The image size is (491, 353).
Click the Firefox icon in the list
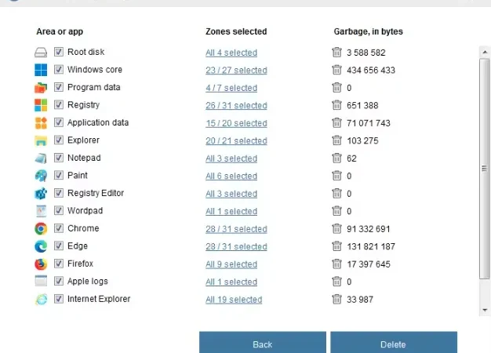click(x=41, y=264)
